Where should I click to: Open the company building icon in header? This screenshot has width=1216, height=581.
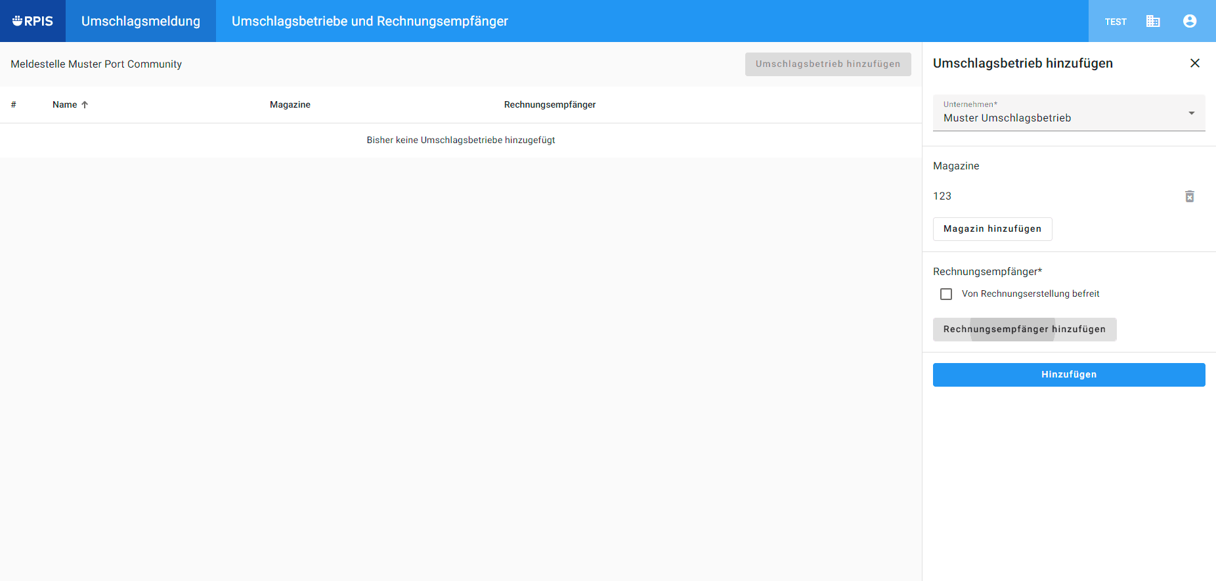pyautogui.click(x=1153, y=21)
